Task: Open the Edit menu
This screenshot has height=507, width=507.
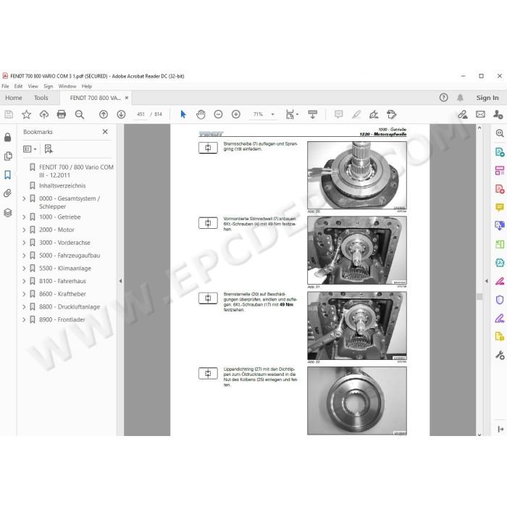Action: tap(18, 86)
